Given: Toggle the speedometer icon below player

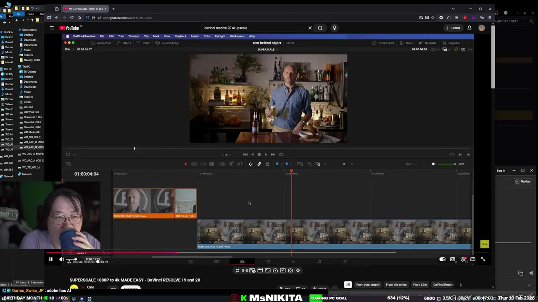Looking at the screenshot, I should click(275, 271).
